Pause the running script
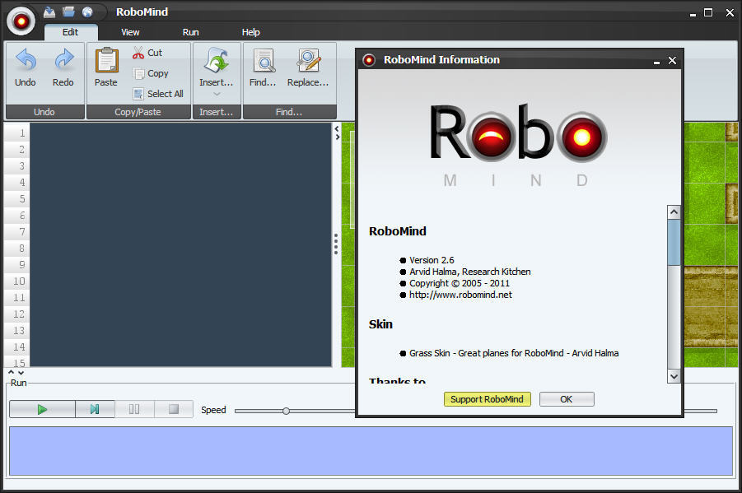 134,409
